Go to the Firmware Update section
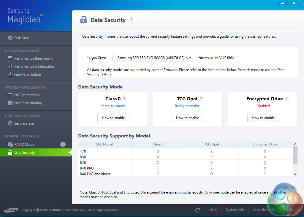This screenshot has height=217, width=304. (27, 75)
